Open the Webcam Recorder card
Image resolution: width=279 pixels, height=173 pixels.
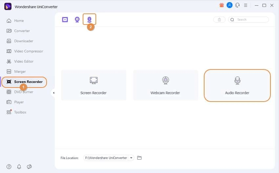[x=166, y=85]
